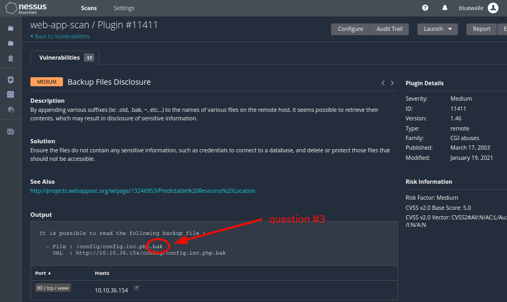Click the web-app-scan / Plugin #11411 heading
Image resolution: width=507 pixels, height=302 pixels.
click(x=94, y=25)
